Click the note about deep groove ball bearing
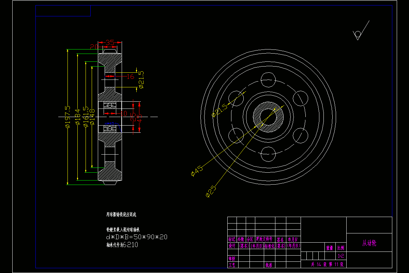The width and height of the screenshot is (409, 273). pyautogui.click(x=124, y=230)
